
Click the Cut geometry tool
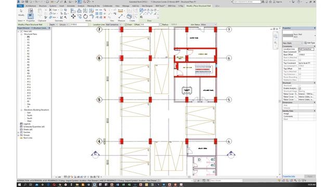pyautogui.click(x=53, y=14)
